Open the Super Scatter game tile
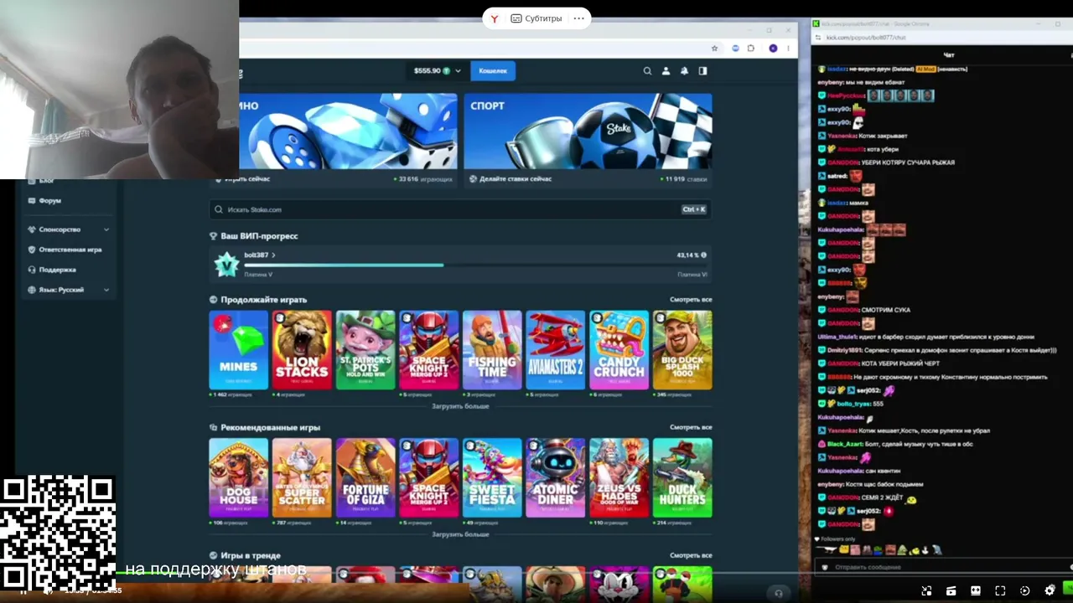This screenshot has width=1073, height=603. point(302,478)
